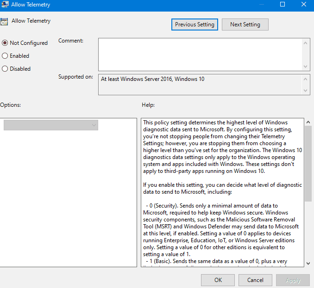Viewport: 314px width, 288px height.
Task: Click the Cancel button
Action: [x=255, y=280]
